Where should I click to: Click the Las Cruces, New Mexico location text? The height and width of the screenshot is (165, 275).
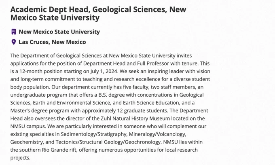coord(52,42)
